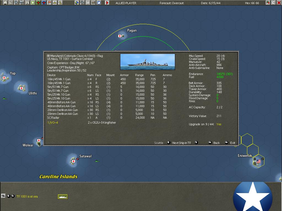282x211 pixels.
Task: Click the Japanese flag base at Ulithi
Action: 21,88
